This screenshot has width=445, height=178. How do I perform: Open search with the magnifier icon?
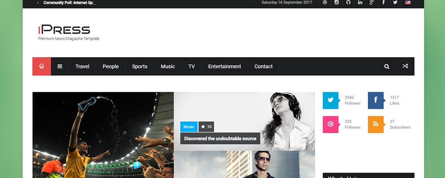tap(386, 66)
